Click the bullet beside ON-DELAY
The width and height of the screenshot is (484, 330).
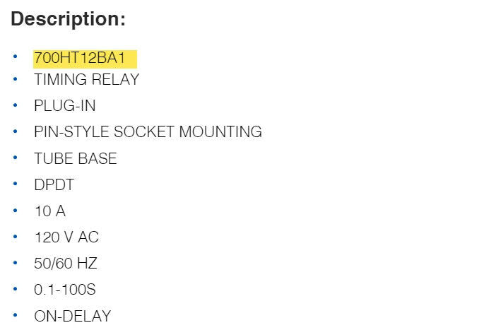pyautogui.click(x=15, y=315)
